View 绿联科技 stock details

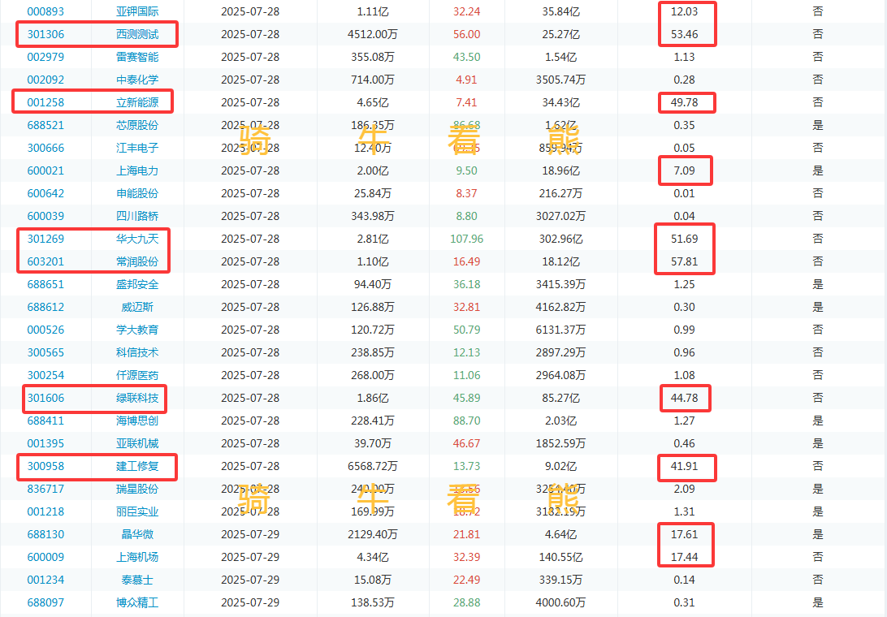(137, 398)
